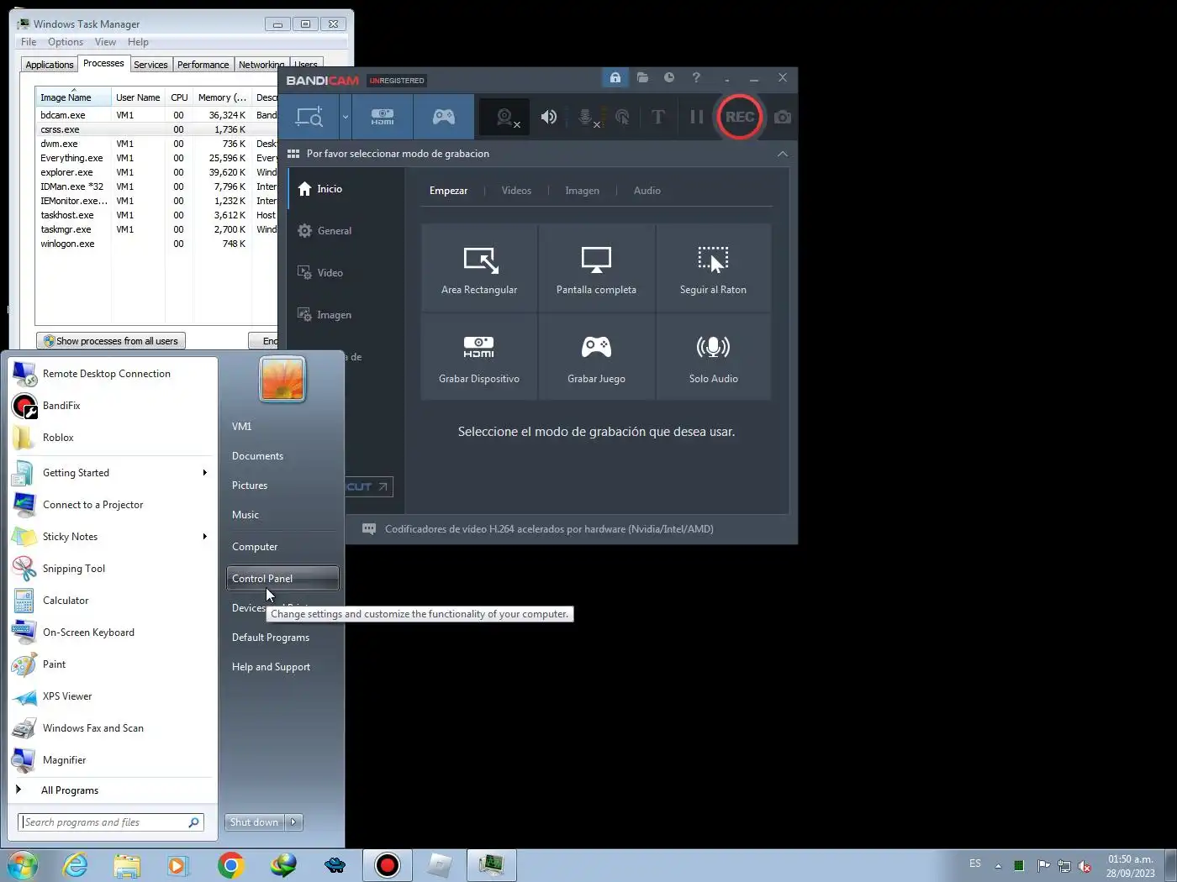Open Remote Desktop Connection from Start menu
This screenshot has height=882, width=1177.
tap(112, 374)
